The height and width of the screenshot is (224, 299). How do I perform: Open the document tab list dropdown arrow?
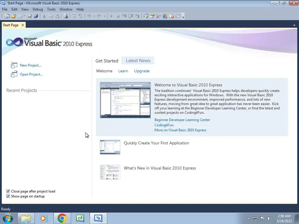pos(294,25)
